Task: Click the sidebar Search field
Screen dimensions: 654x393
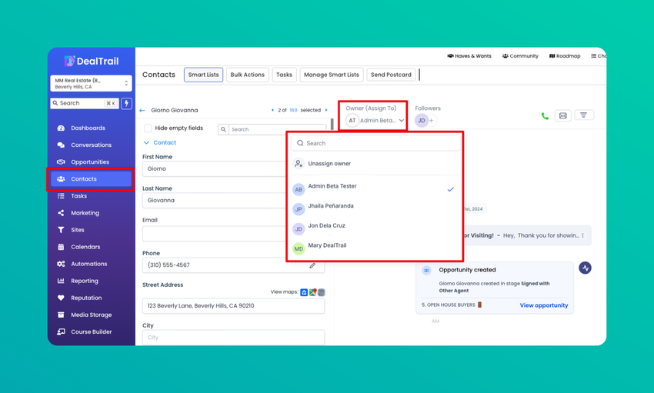Action: (x=85, y=103)
